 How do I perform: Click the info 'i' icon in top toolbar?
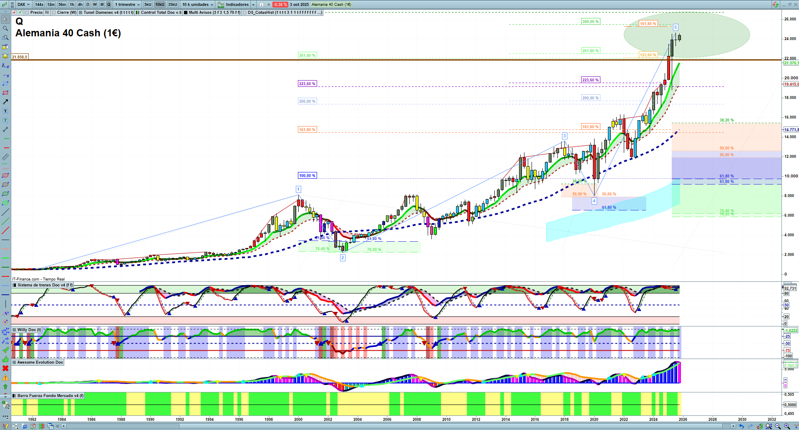[262, 5]
